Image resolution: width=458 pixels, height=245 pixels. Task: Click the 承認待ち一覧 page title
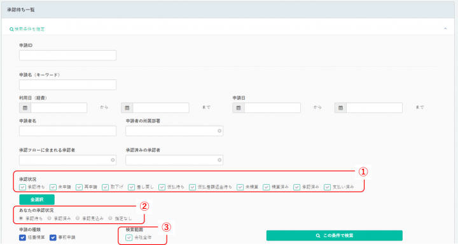(21, 10)
